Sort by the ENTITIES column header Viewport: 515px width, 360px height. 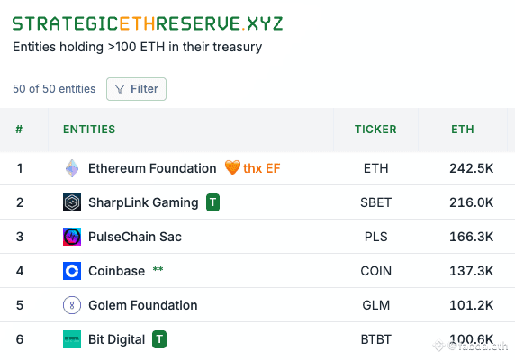tap(89, 130)
